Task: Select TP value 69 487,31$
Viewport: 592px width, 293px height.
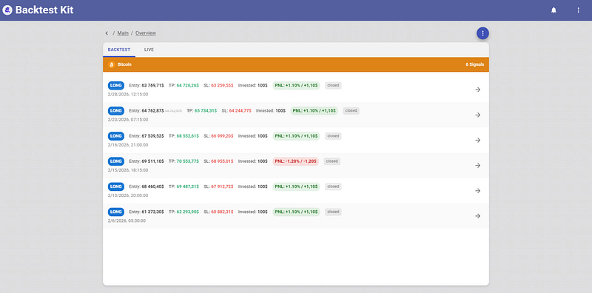Action: [x=188, y=186]
